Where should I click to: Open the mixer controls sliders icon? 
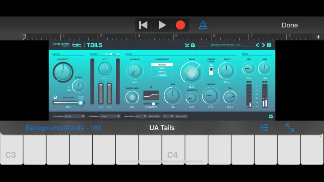[x=264, y=127]
